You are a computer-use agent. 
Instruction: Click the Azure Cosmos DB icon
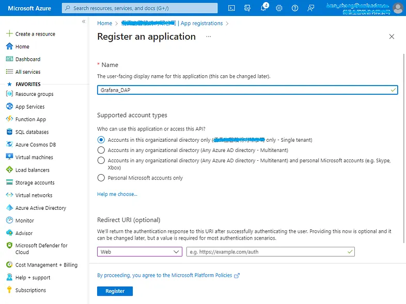click(x=9, y=144)
